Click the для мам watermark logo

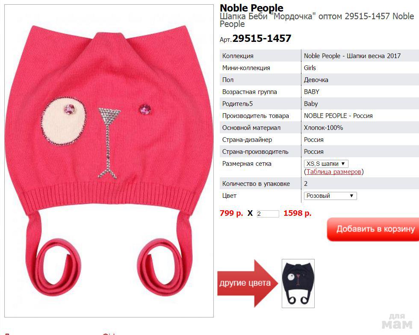[x=397, y=321]
